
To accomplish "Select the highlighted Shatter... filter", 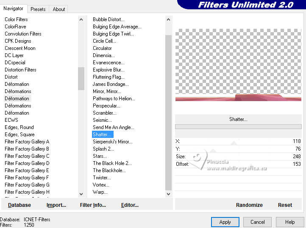I will (103, 135).
